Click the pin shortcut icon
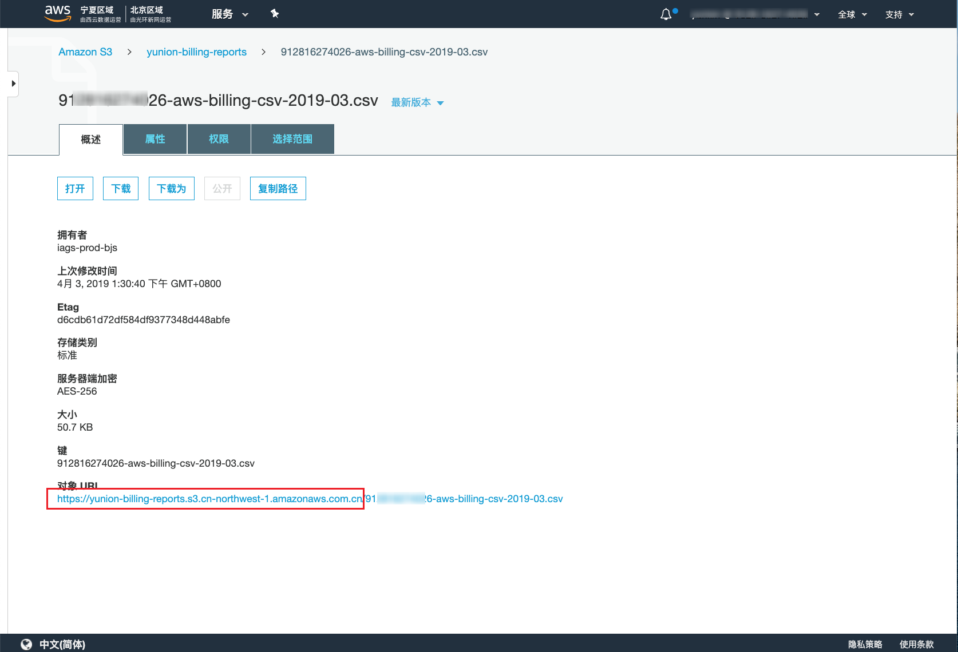The image size is (958, 652). 275,14
